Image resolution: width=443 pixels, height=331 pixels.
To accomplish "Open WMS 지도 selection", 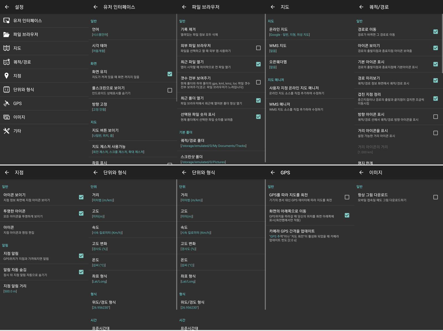I will 310,48.
